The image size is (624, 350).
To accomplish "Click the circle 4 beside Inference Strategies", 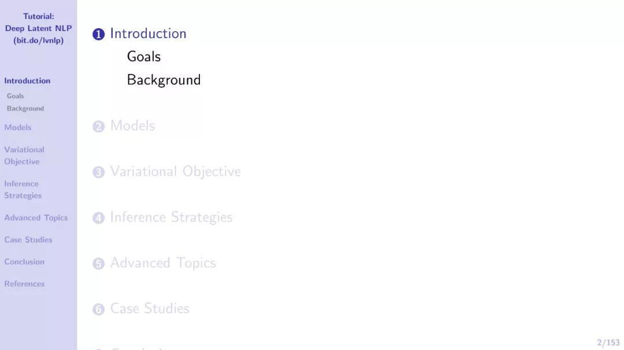I will tap(98, 218).
